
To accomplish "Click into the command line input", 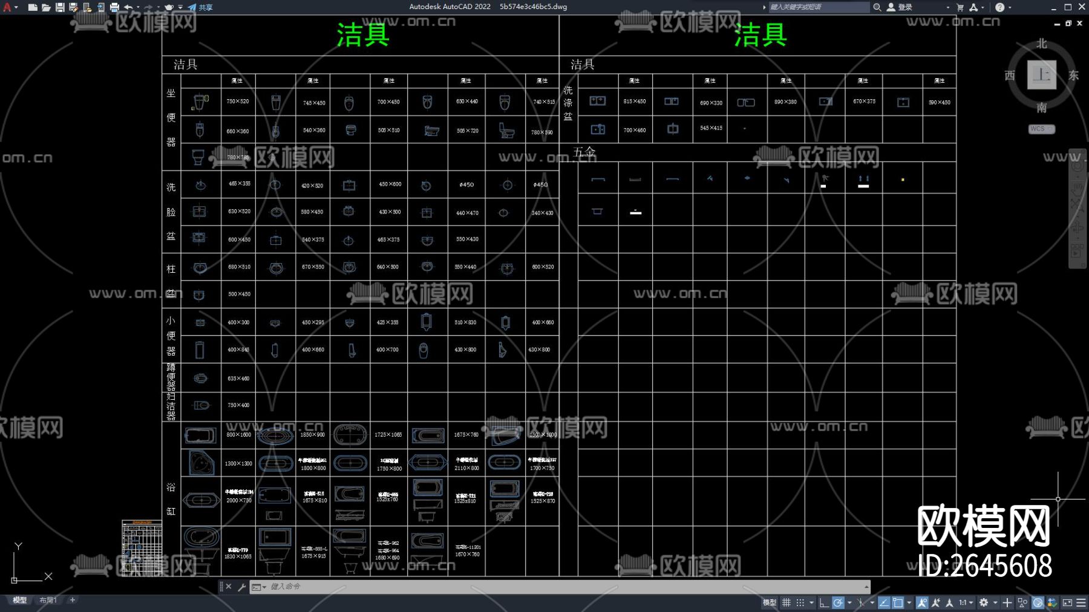I will pyautogui.click(x=544, y=587).
